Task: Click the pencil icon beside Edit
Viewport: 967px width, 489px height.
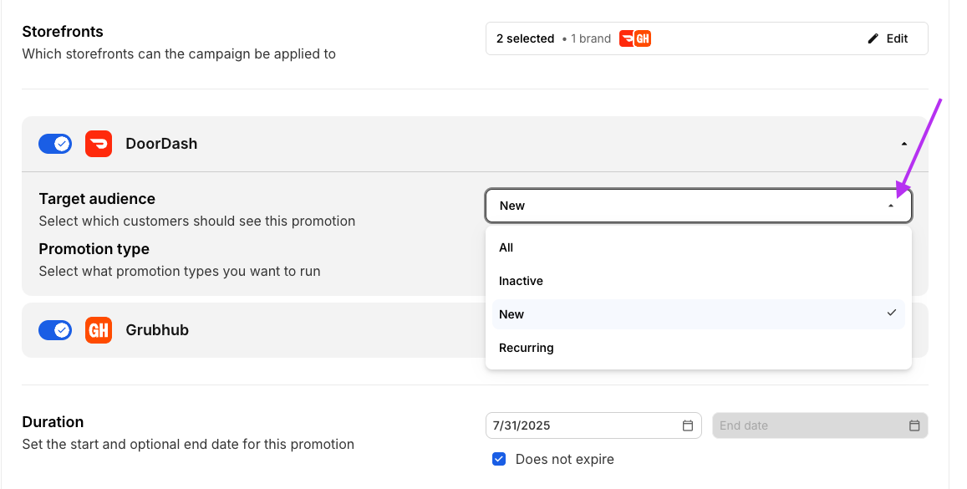Action: click(873, 38)
